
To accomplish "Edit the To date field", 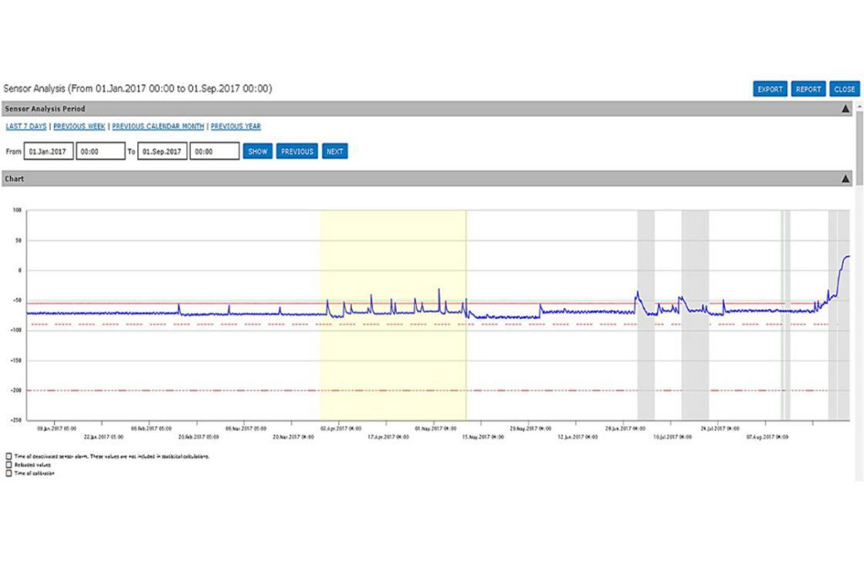I will tap(162, 151).
